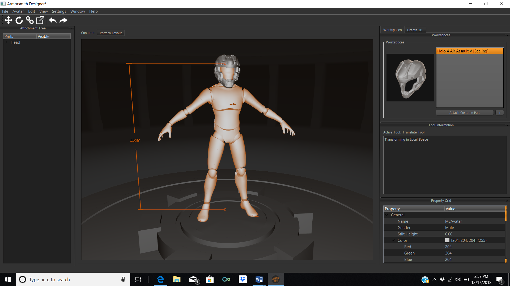Close the Attachment Tree panel

tap(71, 28)
